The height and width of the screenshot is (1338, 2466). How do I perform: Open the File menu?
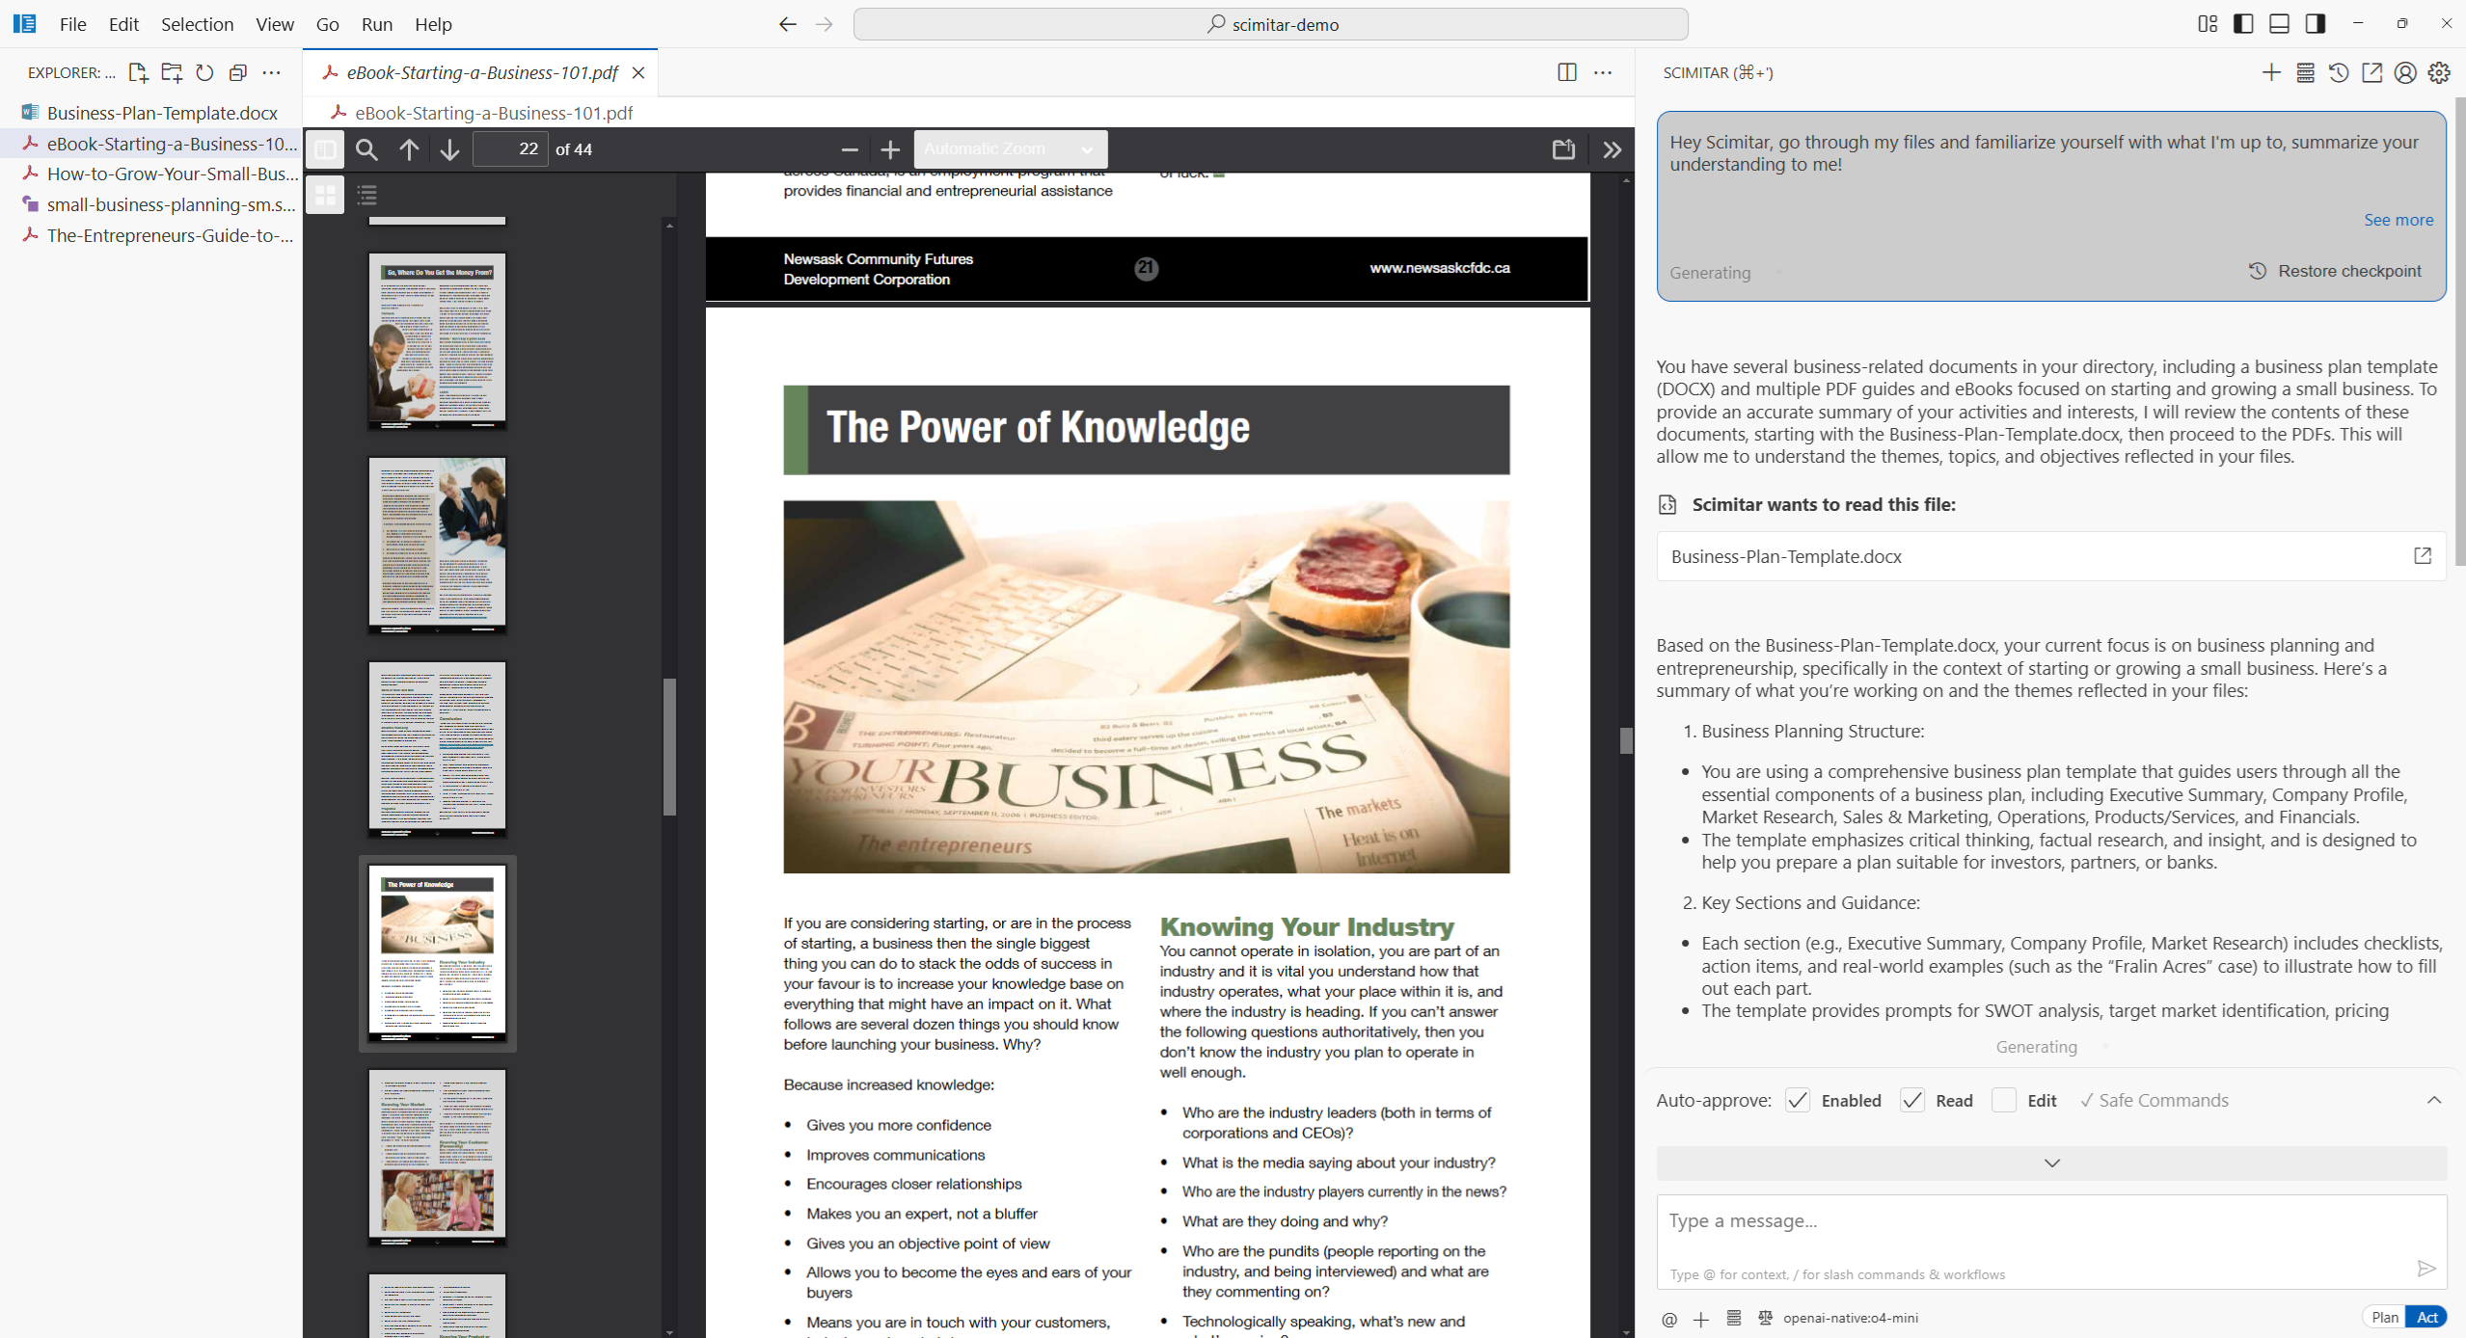point(72,24)
